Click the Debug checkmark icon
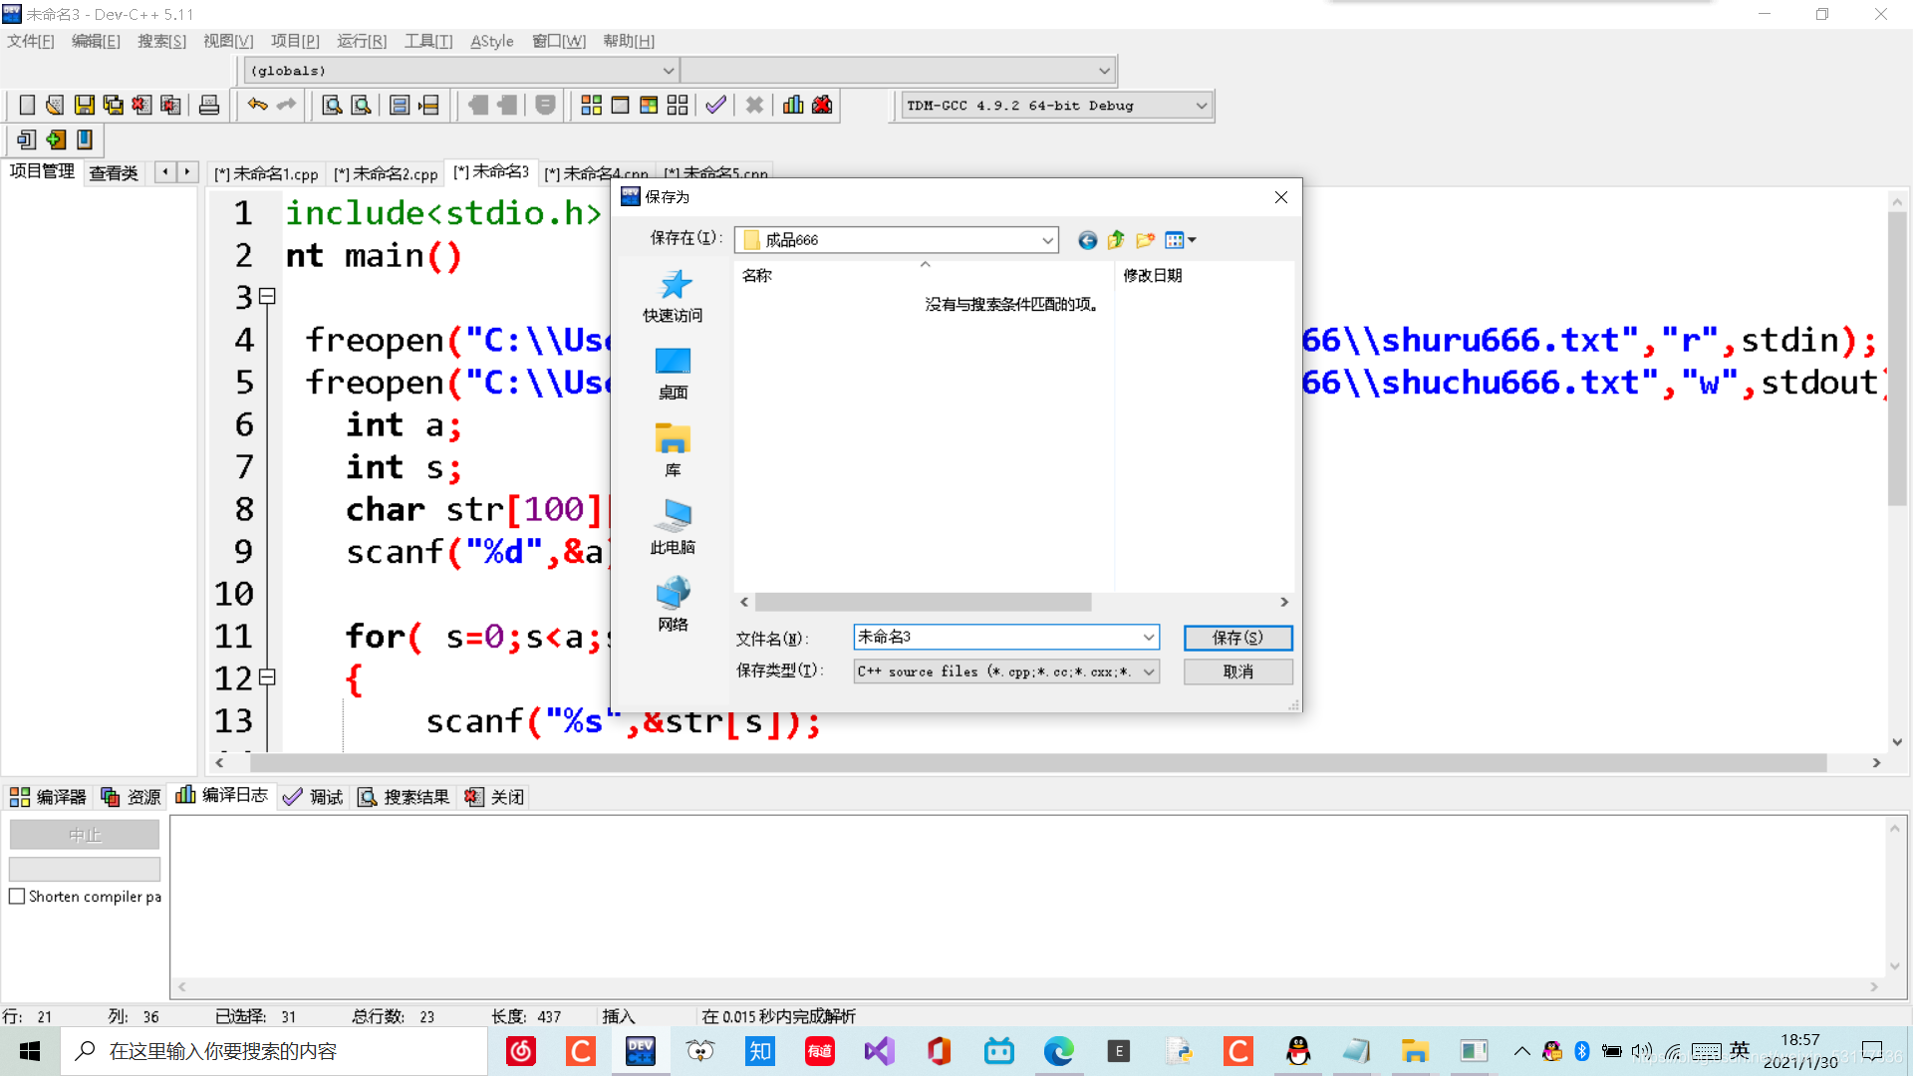Screen dimensions: 1913x1076 coord(715,106)
